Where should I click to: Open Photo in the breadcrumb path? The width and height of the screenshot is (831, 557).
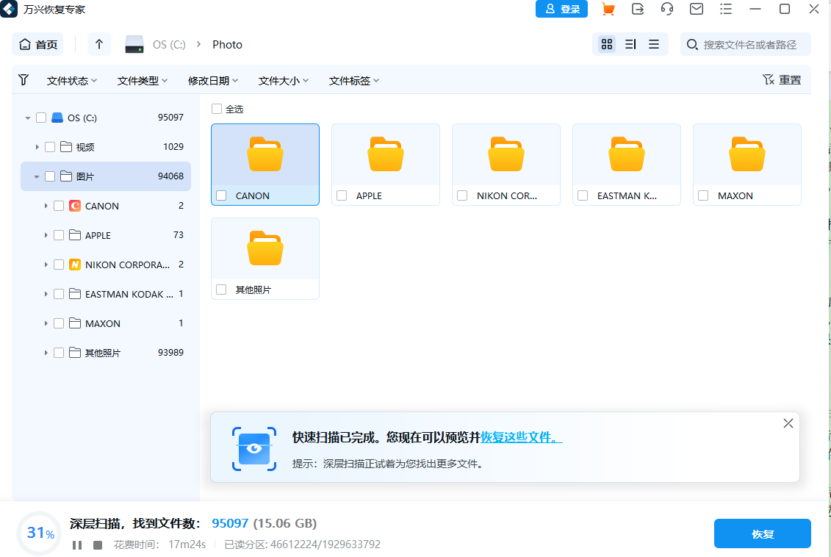(227, 44)
